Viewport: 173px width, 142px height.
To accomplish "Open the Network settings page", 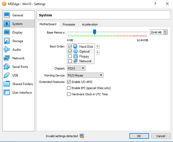I will point(19,58).
